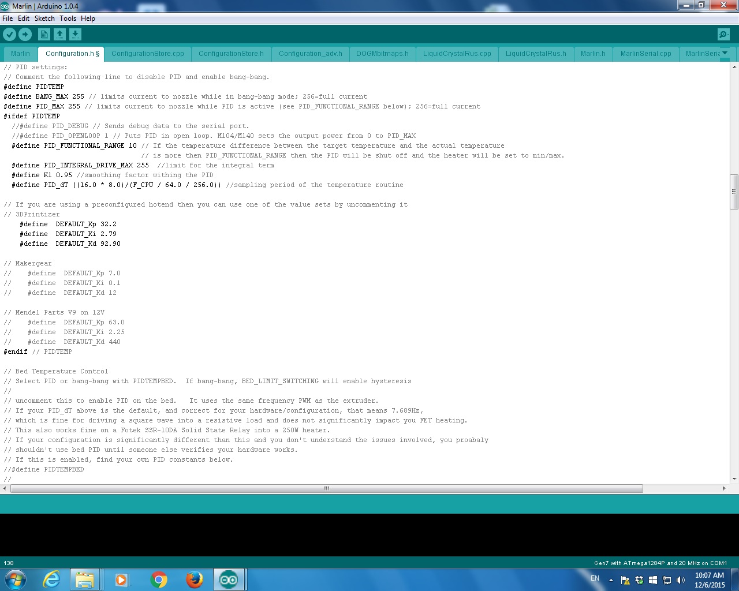Viewport: 739px width, 591px height.
Task: Open the Sketch menu
Action: (44, 18)
